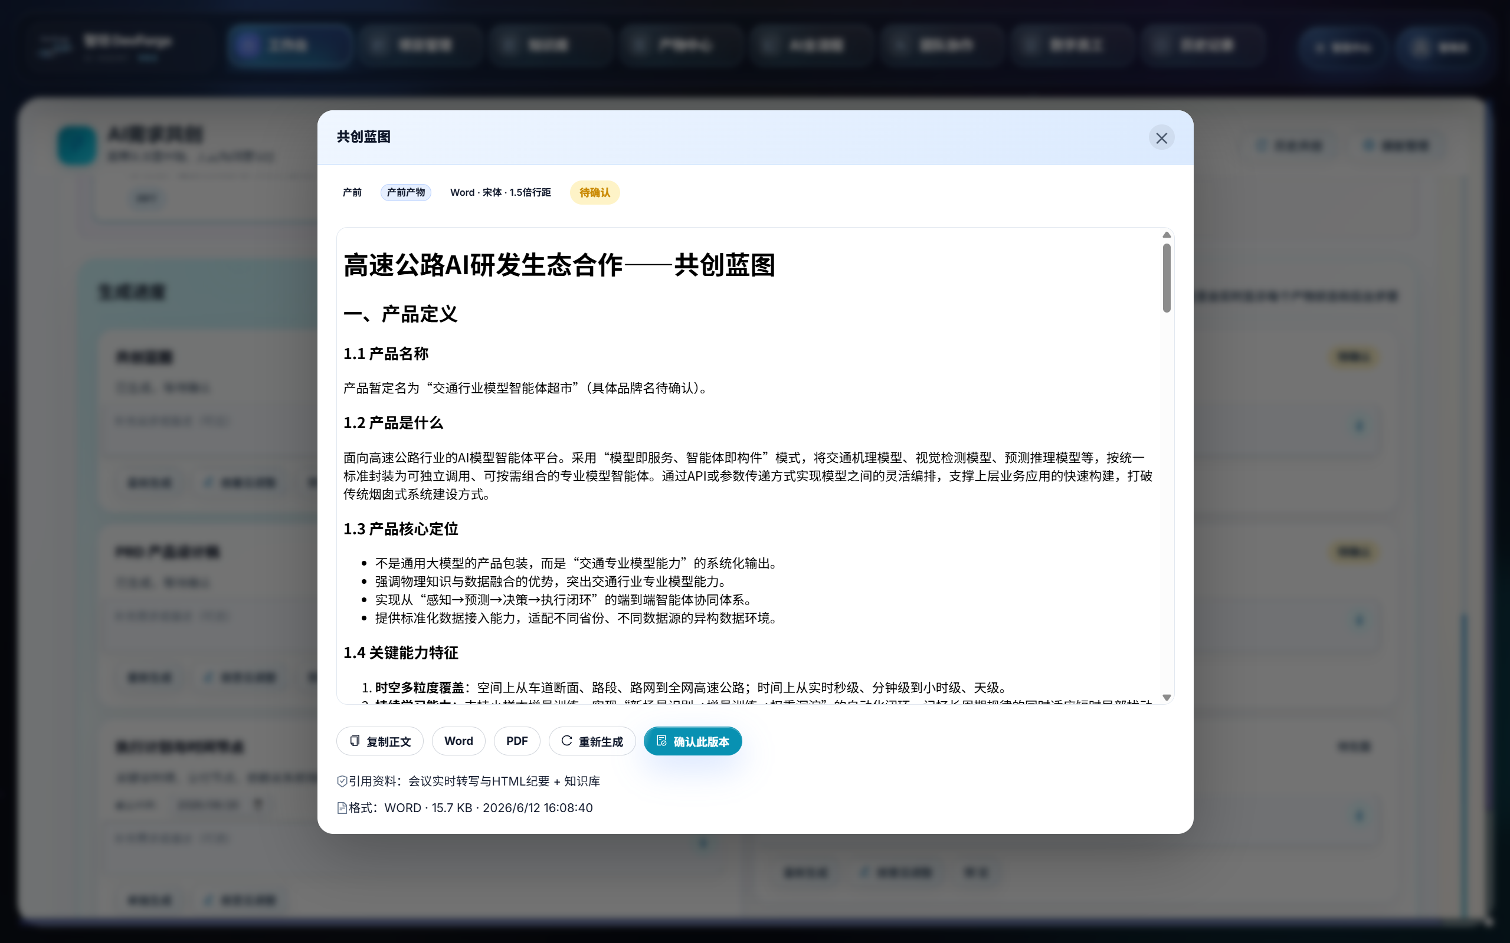Click the document scrollbar up arrow

[x=1166, y=235]
